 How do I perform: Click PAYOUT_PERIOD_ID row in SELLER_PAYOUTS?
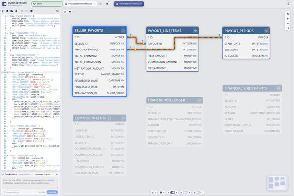click(x=99, y=49)
